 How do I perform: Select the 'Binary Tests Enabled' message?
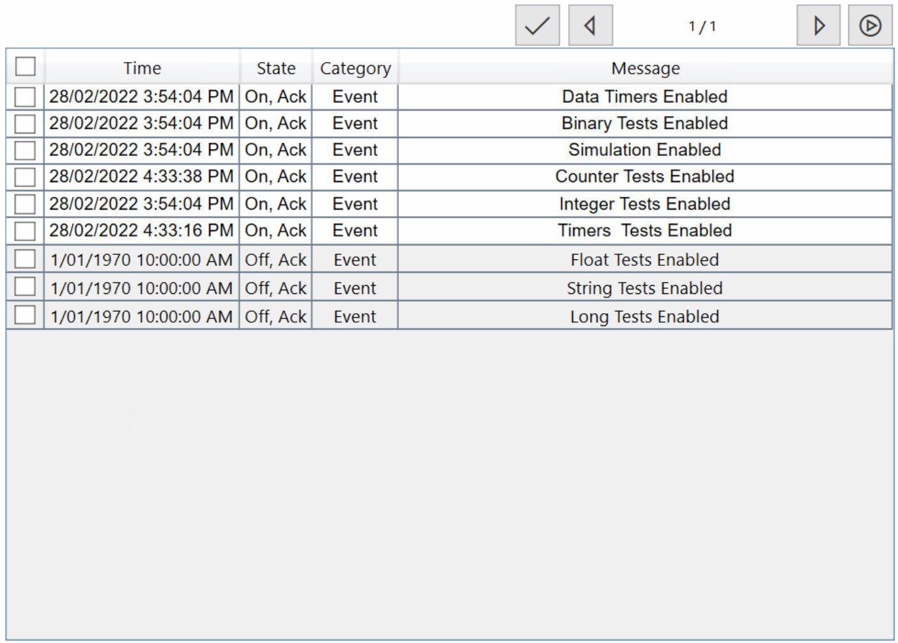(x=645, y=123)
